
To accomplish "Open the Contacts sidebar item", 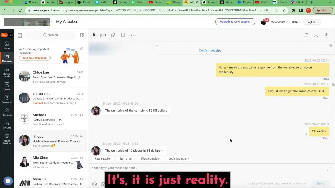I will tap(7, 112).
